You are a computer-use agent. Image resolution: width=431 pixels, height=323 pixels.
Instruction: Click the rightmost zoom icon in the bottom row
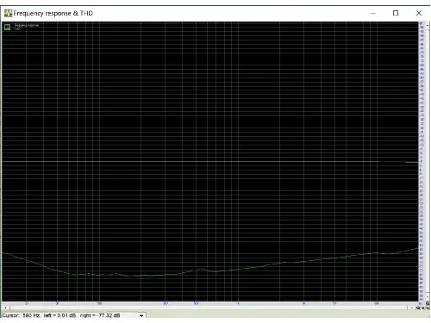tap(428, 307)
